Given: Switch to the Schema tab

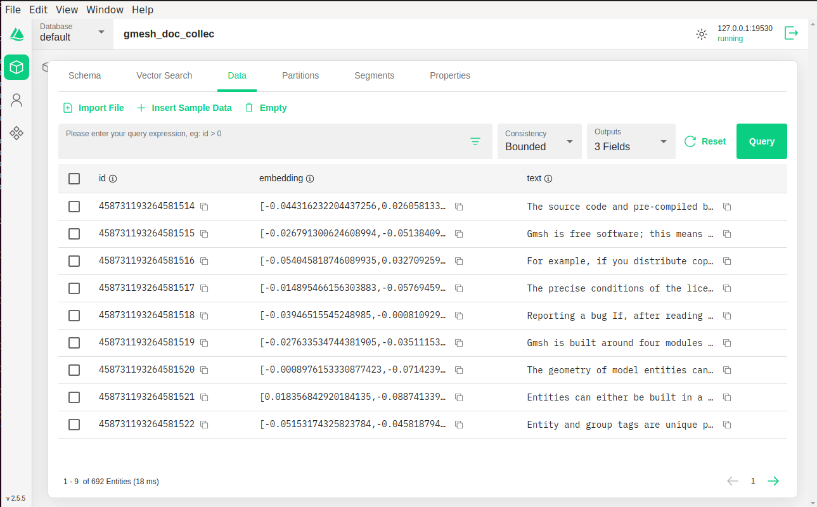Looking at the screenshot, I should pyautogui.click(x=85, y=75).
